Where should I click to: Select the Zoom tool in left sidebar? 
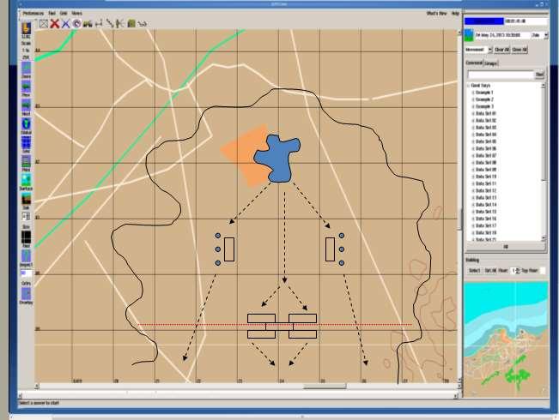(x=26, y=68)
